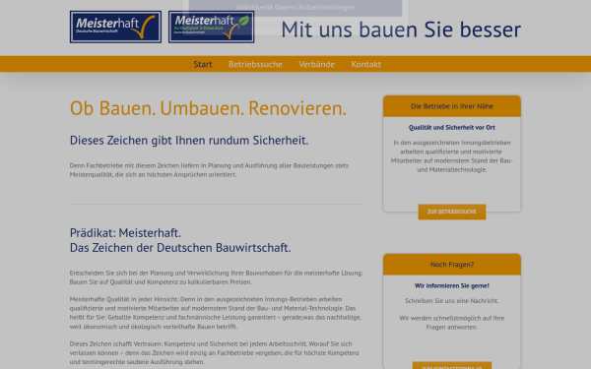Screen dimensions: 591x369
Task: Open the Betriebssuche menu item
Action: tap(255, 64)
